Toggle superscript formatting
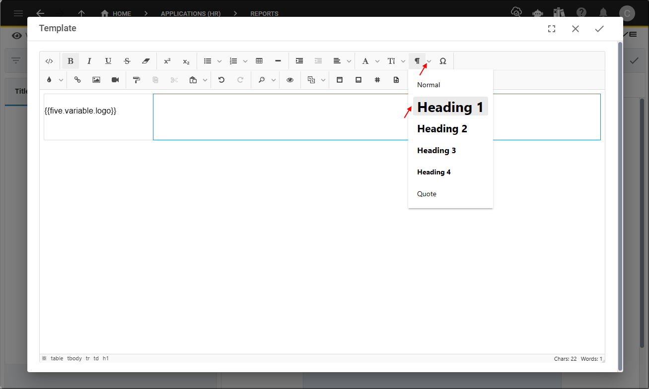This screenshot has height=389, width=649. click(167, 61)
